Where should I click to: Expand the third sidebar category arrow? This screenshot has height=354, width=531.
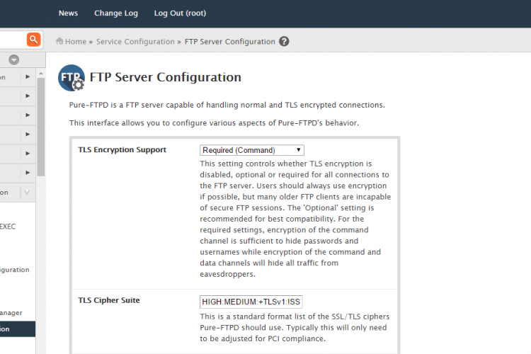(28, 115)
